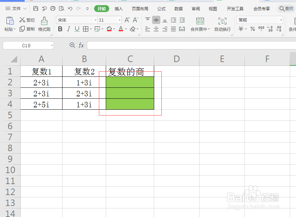Screen dimensions: 296x217
Task: Align text to bottom of cell
Action: [x=165, y=20]
